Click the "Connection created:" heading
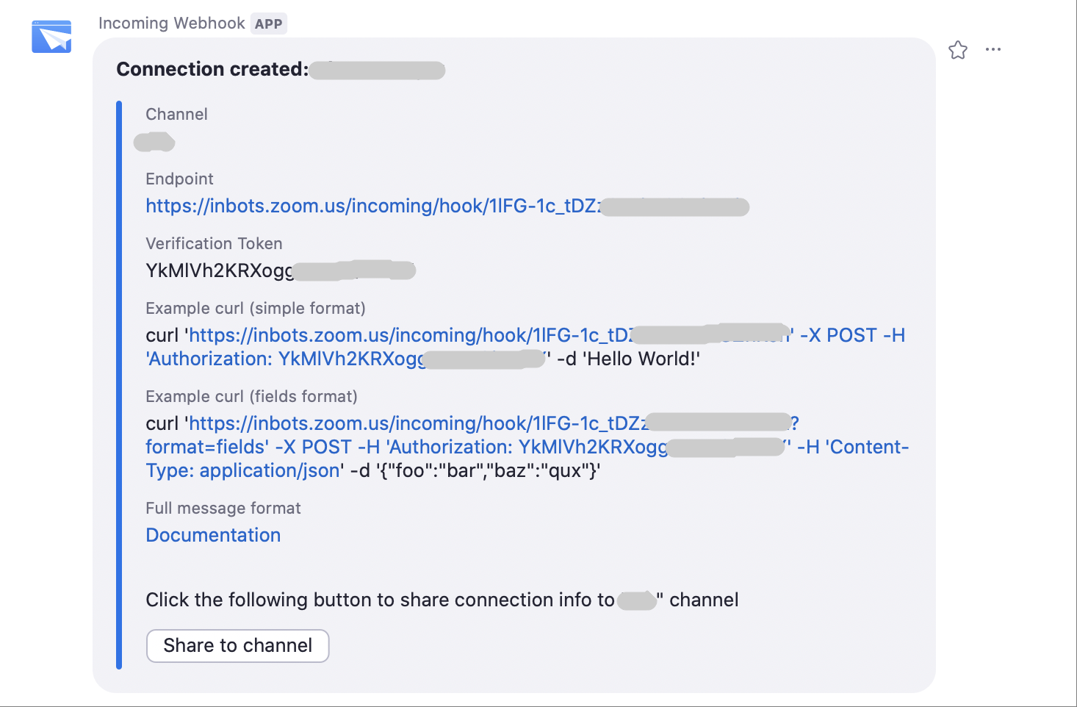1077x707 pixels. click(x=212, y=70)
